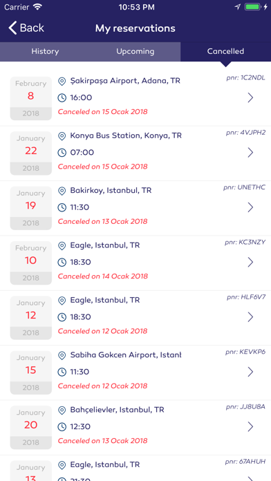
Task: Tap the location pin beside Konya Bus Station
Action: tap(62, 136)
